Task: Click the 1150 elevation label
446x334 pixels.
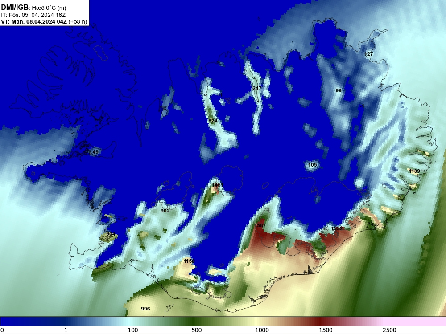Action: click(x=189, y=261)
